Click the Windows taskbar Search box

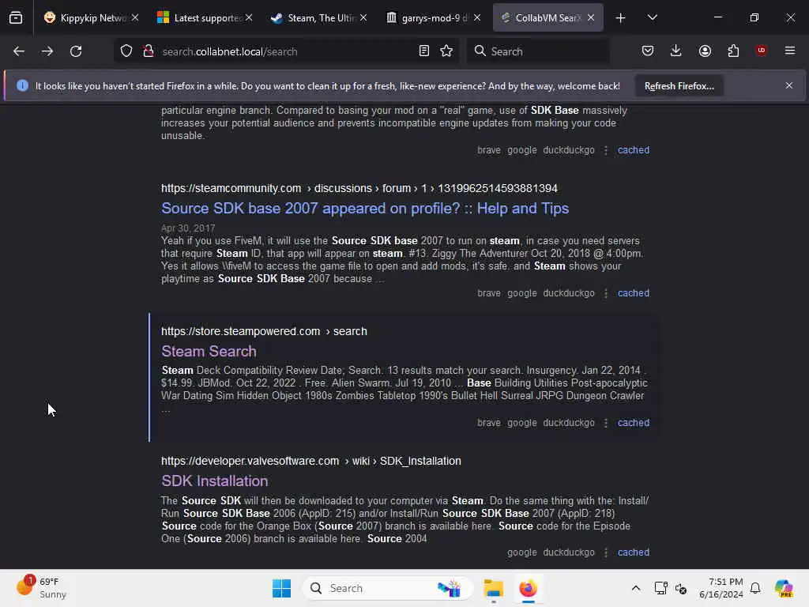[387, 588]
